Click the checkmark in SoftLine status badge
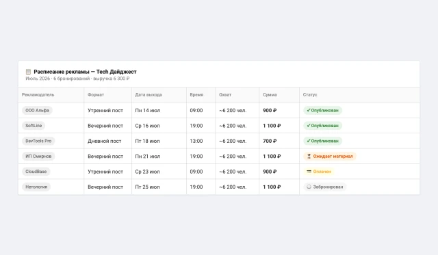The height and width of the screenshot is (255, 438). point(309,126)
